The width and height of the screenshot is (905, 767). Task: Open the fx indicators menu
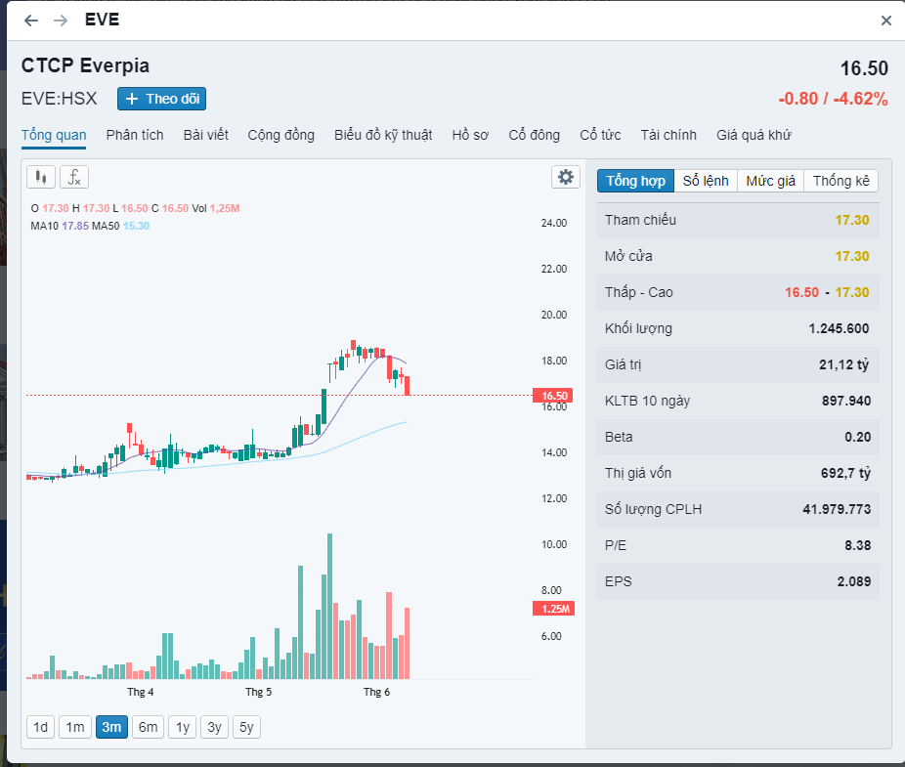point(74,177)
